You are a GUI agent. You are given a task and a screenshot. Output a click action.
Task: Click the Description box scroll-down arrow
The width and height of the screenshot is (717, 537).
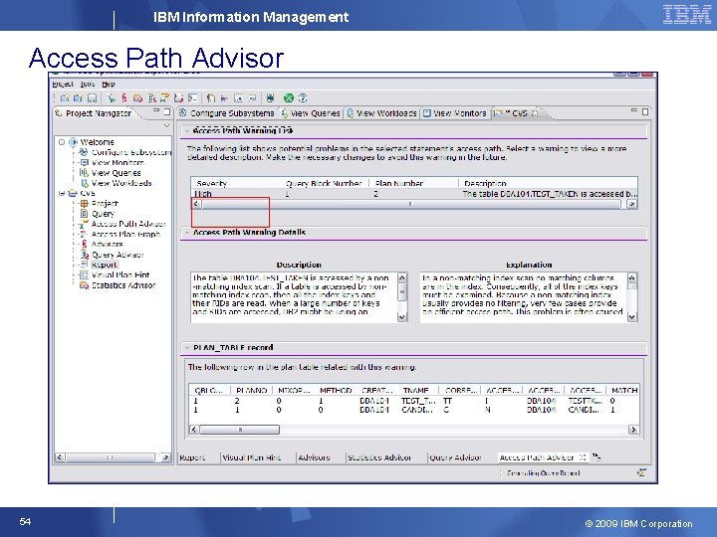[402, 316]
